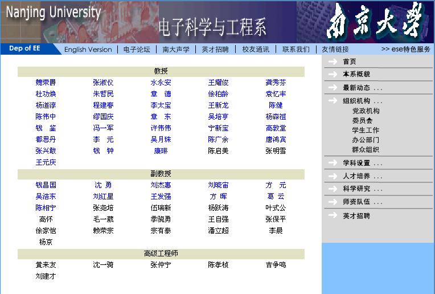Select 联系我们 in the top navigation
The height and width of the screenshot is (294, 435).
(x=296, y=50)
